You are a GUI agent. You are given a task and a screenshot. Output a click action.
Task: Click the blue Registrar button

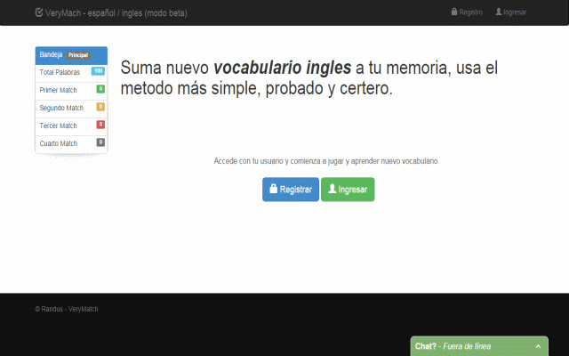(x=291, y=190)
